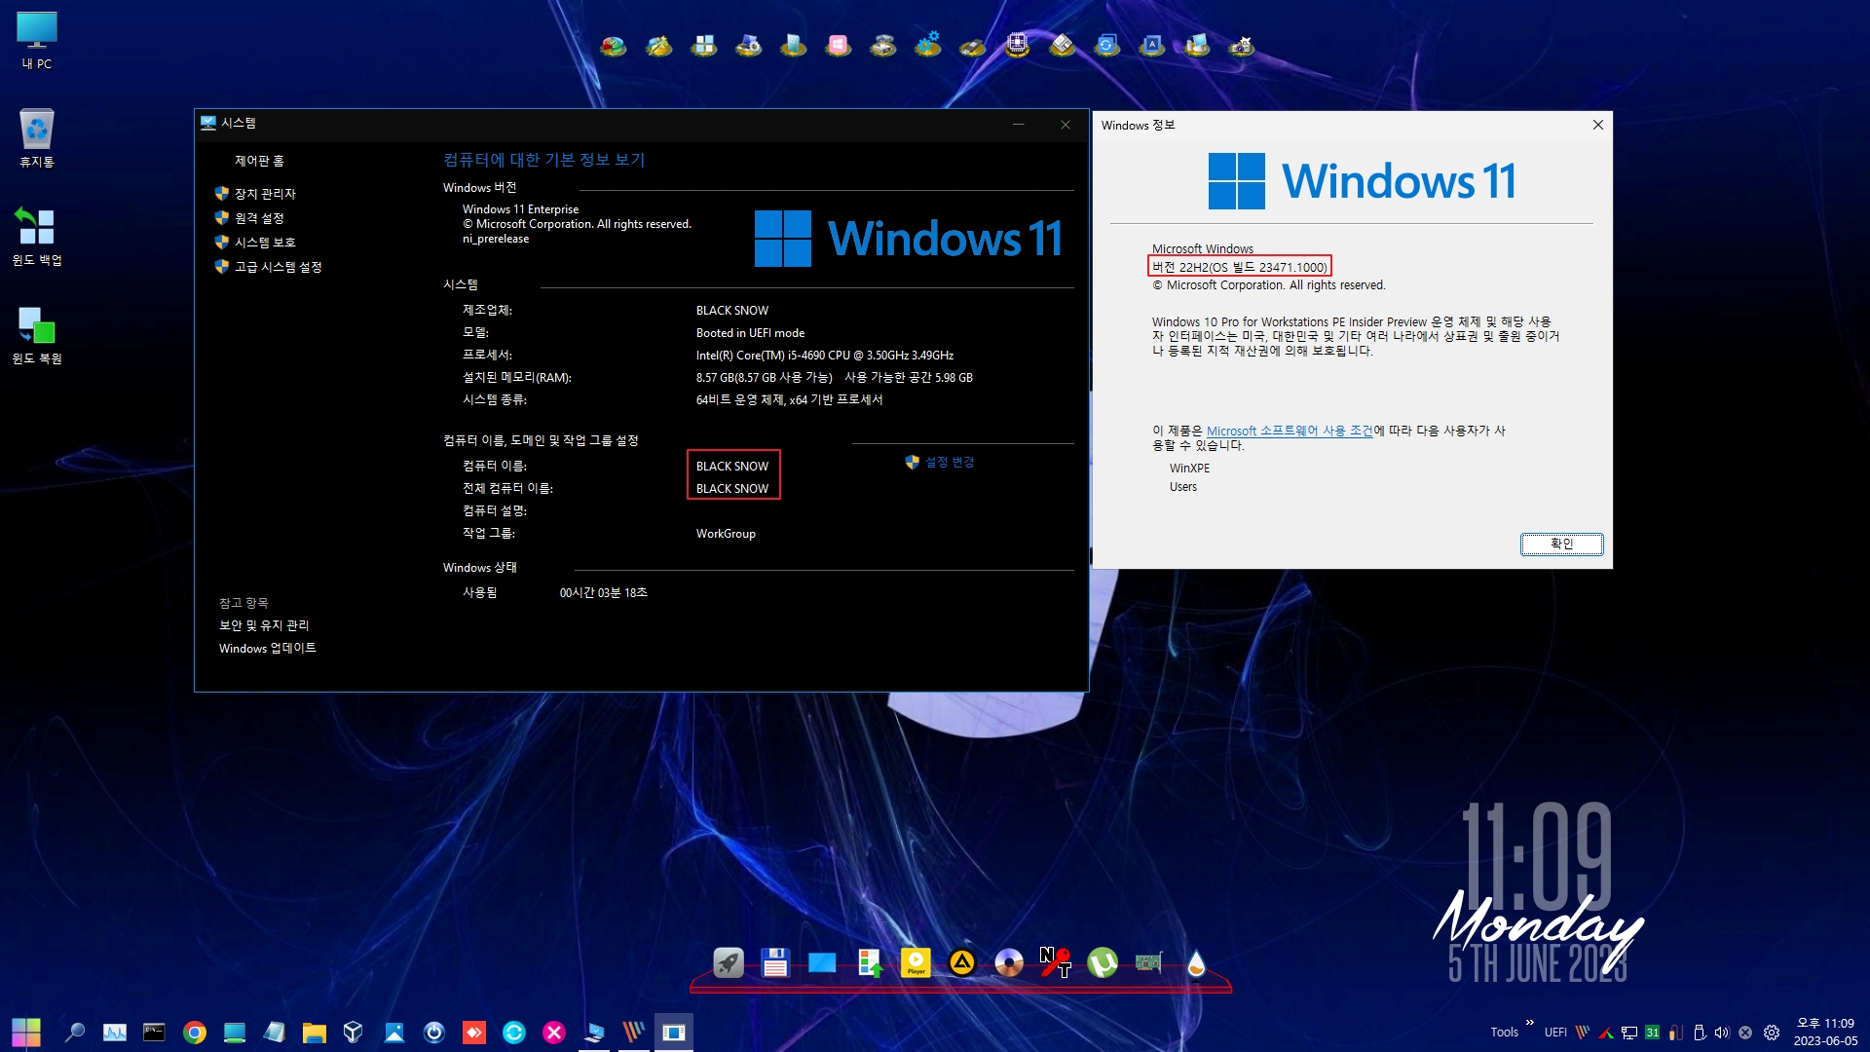This screenshot has width=1870, height=1052.
Task: Click the camera snapshot icon in top dock
Action: pyautogui.click(x=1241, y=45)
